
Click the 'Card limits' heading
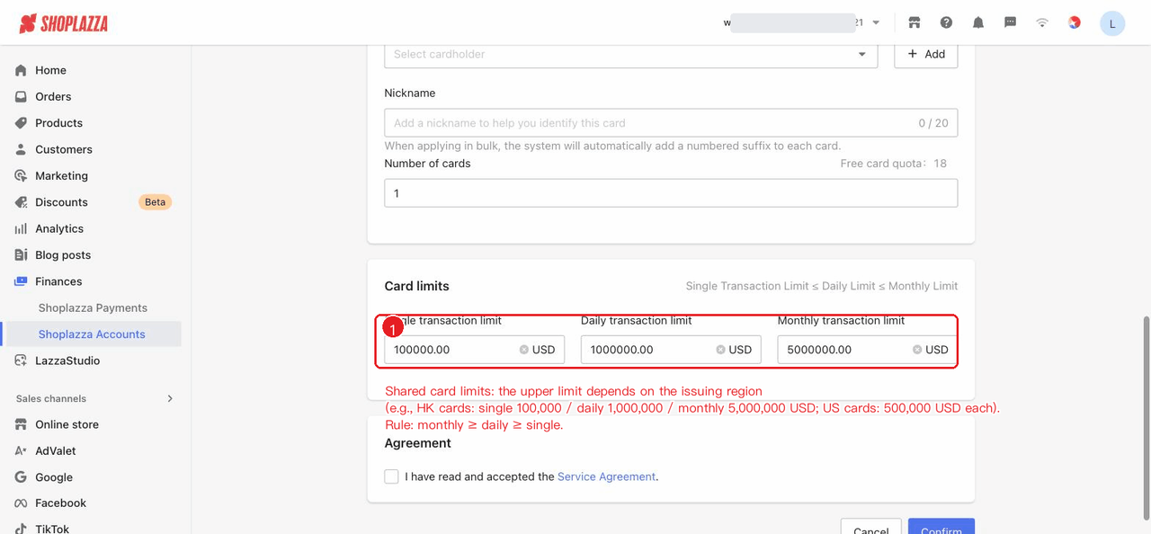[416, 286]
